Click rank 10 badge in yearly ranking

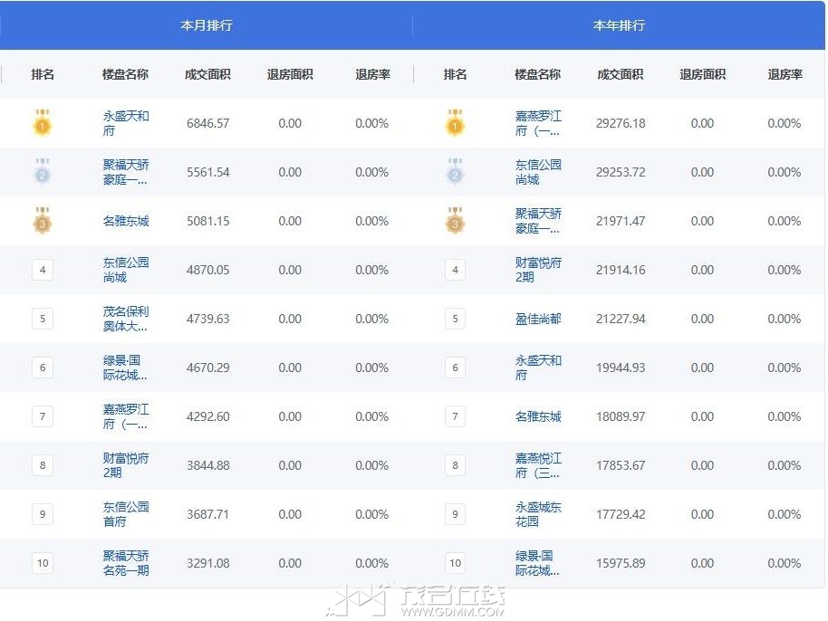[455, 563]
